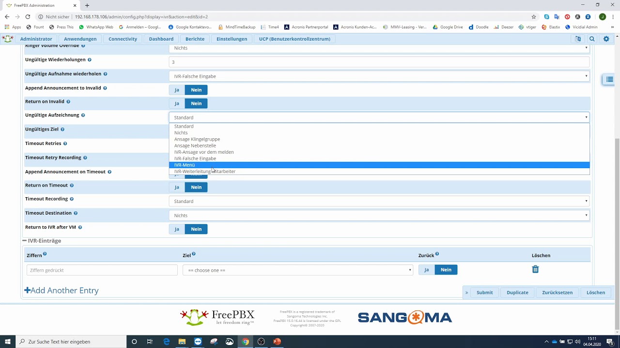Set IVR entry Zurück to Ja
Screen dimensions: 620x348
point(427,270)
